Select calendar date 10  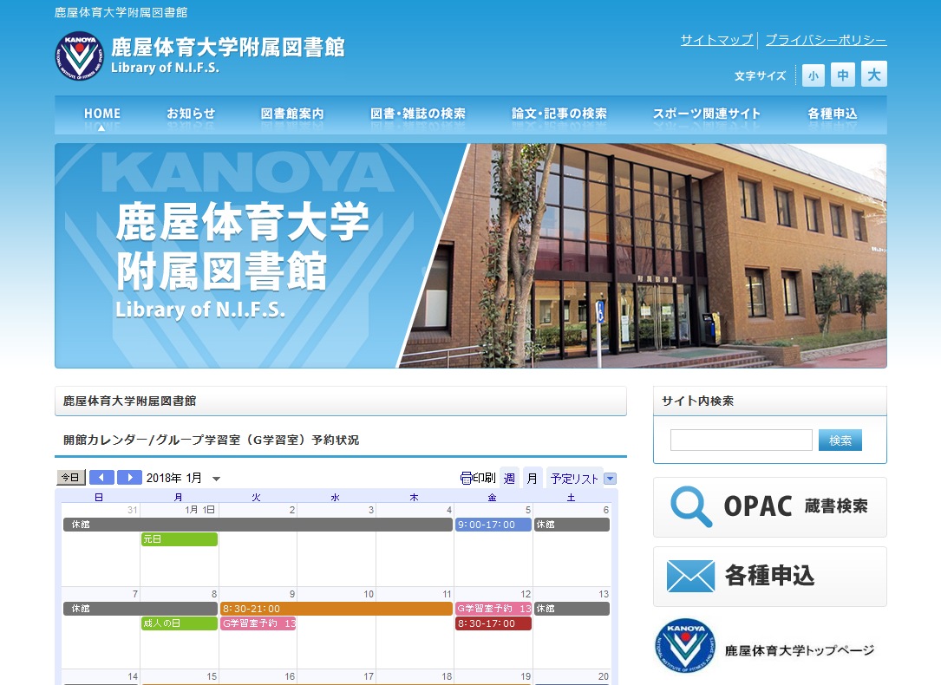tap(369, 594)
